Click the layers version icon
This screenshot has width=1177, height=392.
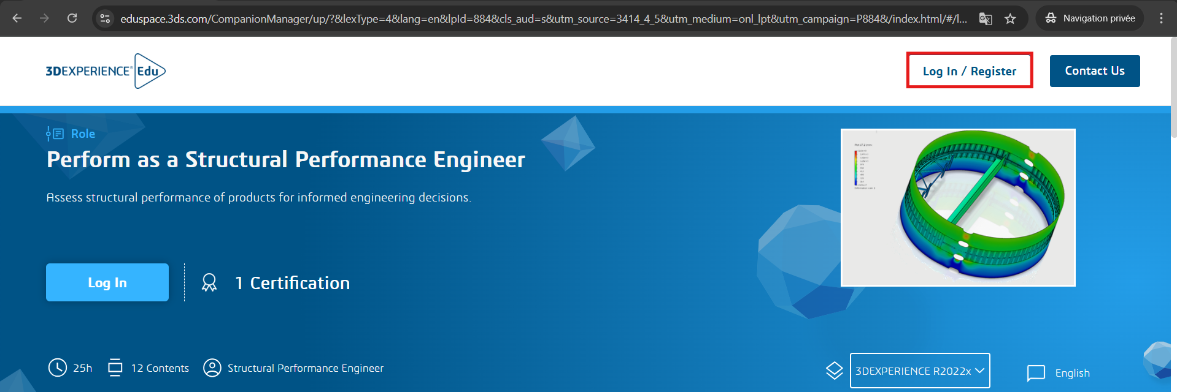coord(835,371)
